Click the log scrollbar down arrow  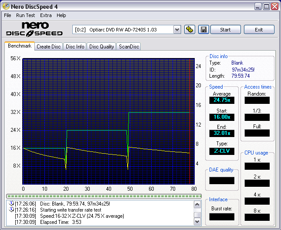[x=197, y=222]
